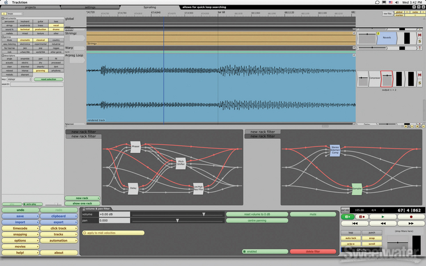
Task: Select the Phaser node in the rack
Action: click(135, 147)
